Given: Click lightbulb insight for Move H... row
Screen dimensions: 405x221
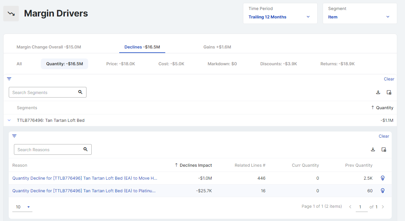Looking at the screenshot, I should [x=382, y=178].
